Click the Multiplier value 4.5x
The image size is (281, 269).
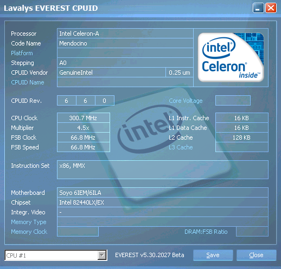[x=84, y=128]
